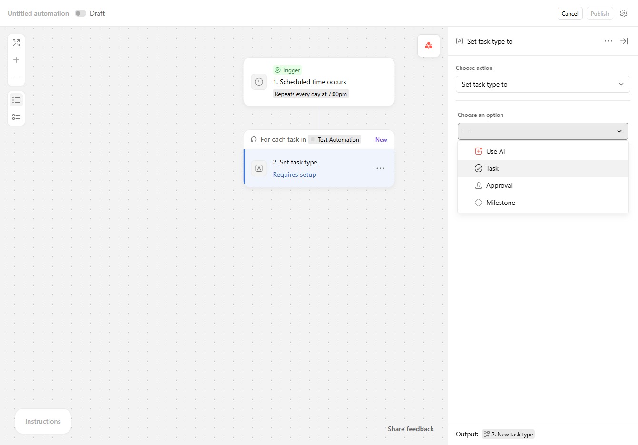Click the Requires setup link
This screenshot has height=445, width=638.
tap(294, 174)
